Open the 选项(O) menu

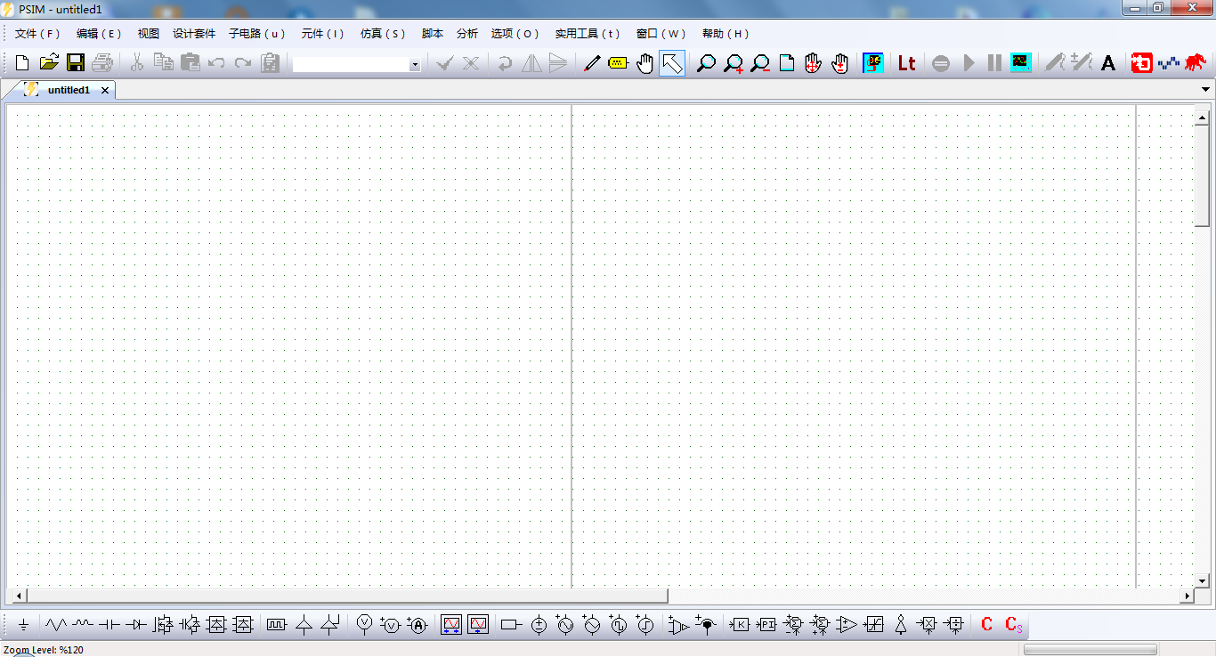(515, 34)
